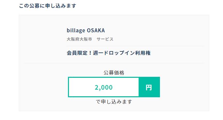The image size is (223, 120).
Task: Click the 2,000 price input field
Action: point(103,87)
